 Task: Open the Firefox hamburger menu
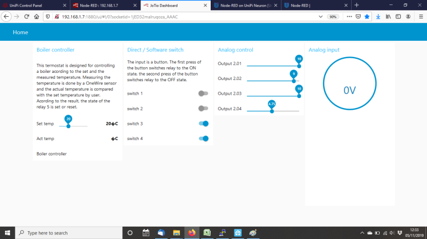point(420,16)
